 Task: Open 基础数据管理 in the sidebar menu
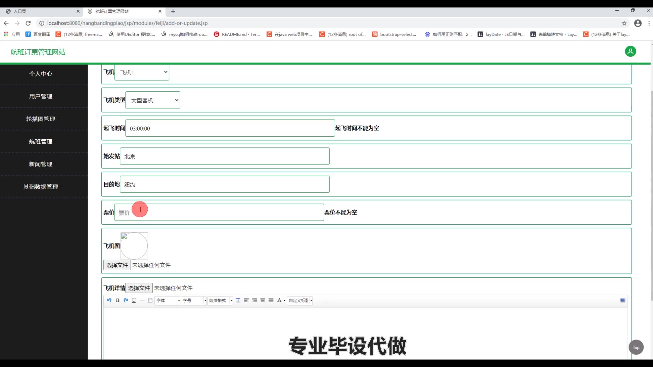(40, 187)
